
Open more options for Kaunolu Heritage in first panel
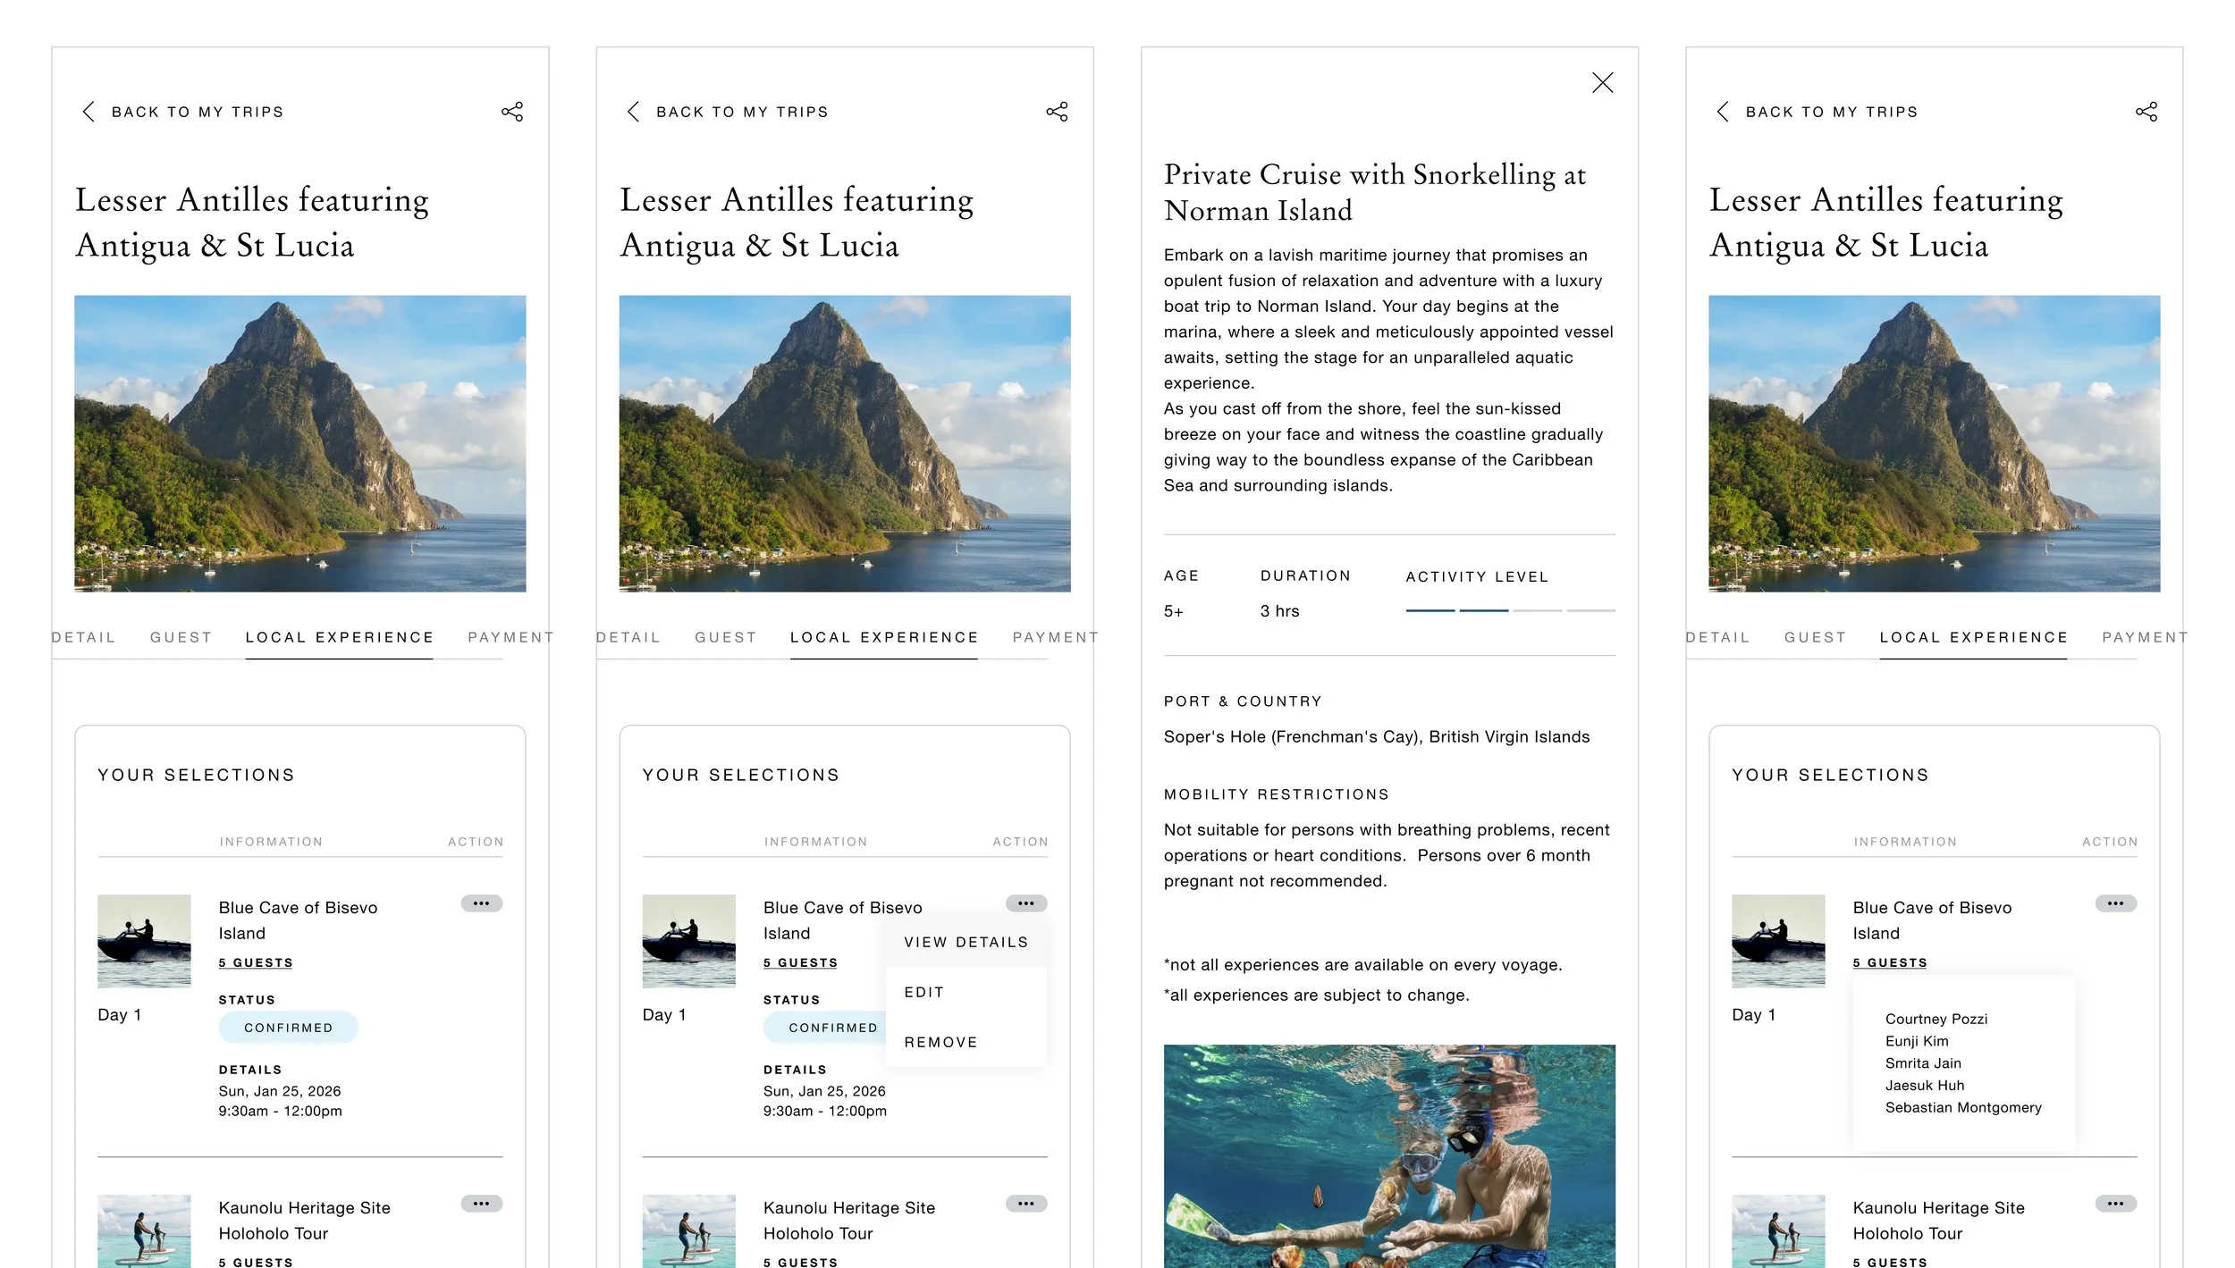point(481,1204)
